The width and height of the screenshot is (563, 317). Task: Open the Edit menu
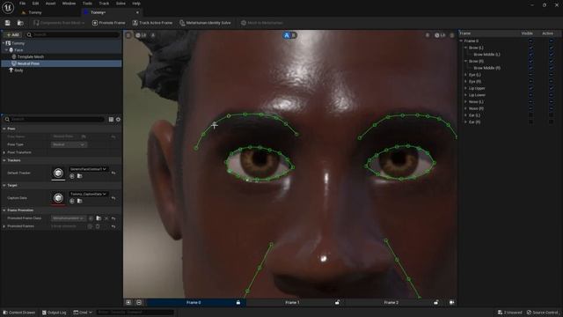(35, 4)
